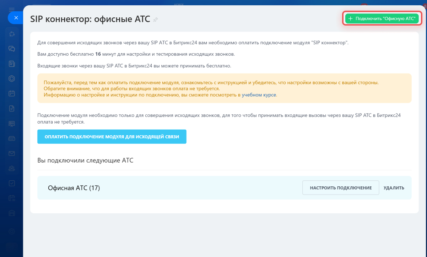Screen dimensions: 427x257
Task: Open the 'учебном курсе' link
Action: pos(259,95)
